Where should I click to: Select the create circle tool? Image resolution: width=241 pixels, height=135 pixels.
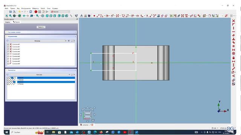(x=107, y=16)
